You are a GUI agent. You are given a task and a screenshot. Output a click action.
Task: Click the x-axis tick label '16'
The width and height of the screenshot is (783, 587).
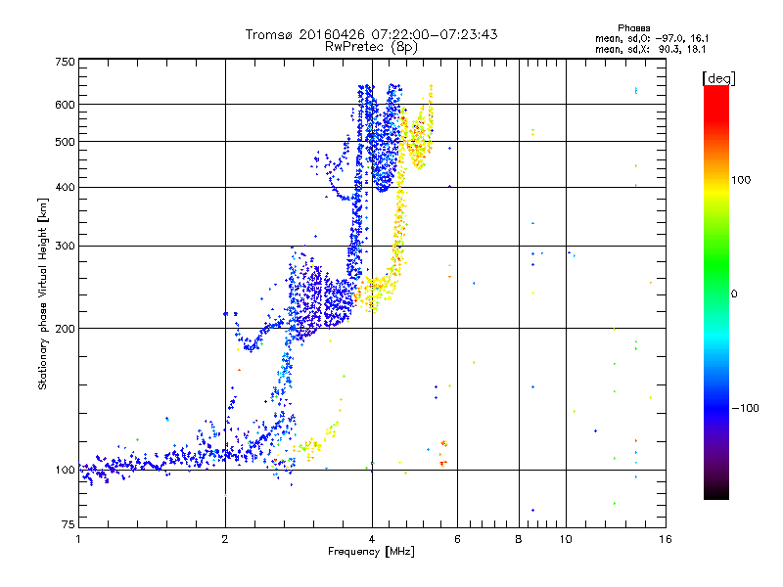(666, 539)
